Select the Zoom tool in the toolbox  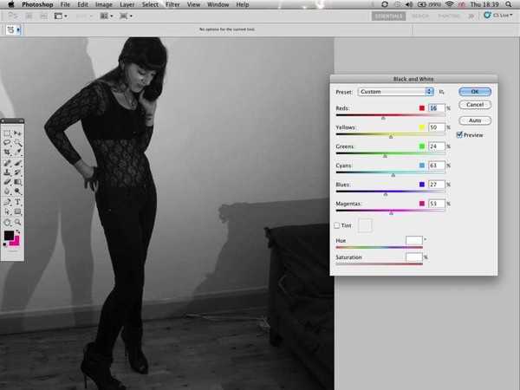18,221
